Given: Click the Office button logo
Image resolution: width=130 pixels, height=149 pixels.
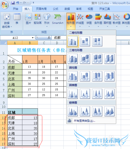Looking at the screenshot, I should [x=5, y=5].
